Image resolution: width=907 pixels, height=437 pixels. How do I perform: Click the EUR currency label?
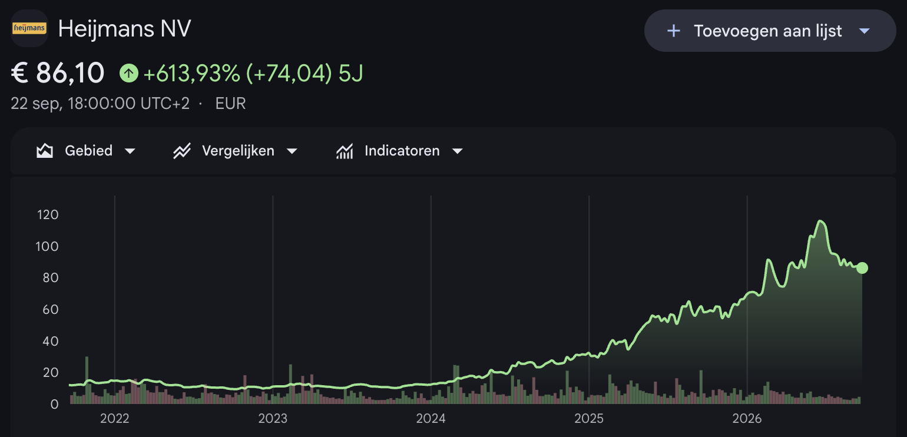(x=231, y=104)
